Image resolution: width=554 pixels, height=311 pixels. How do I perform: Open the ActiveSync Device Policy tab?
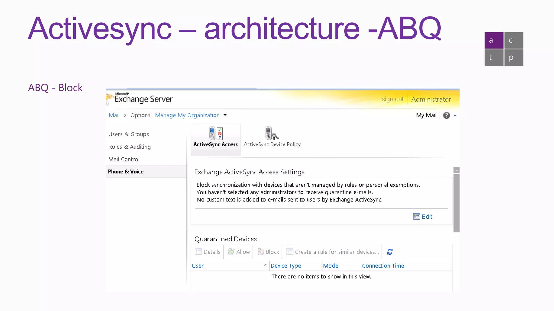click(272, 137)
